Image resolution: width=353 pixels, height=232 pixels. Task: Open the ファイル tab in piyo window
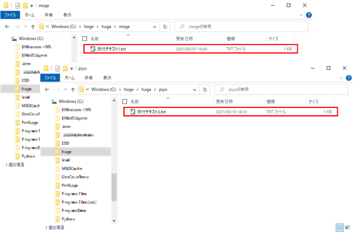tap(50, 78)
